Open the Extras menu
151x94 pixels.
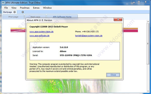click(36, 8)
